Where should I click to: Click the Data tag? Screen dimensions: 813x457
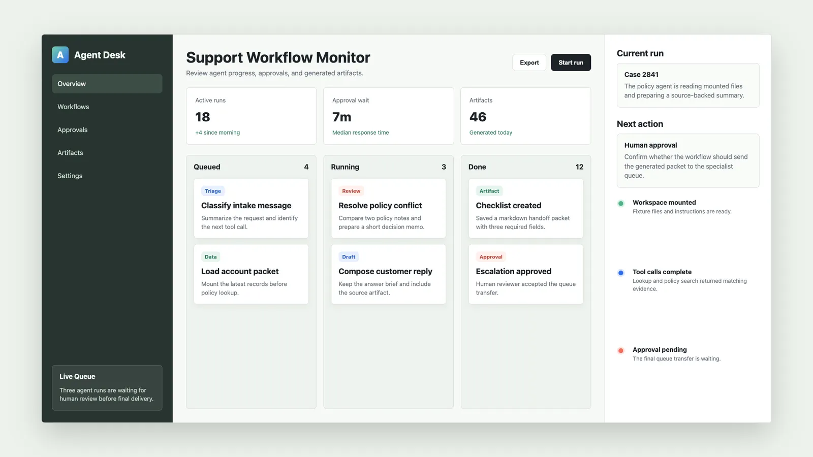point(211,257)
